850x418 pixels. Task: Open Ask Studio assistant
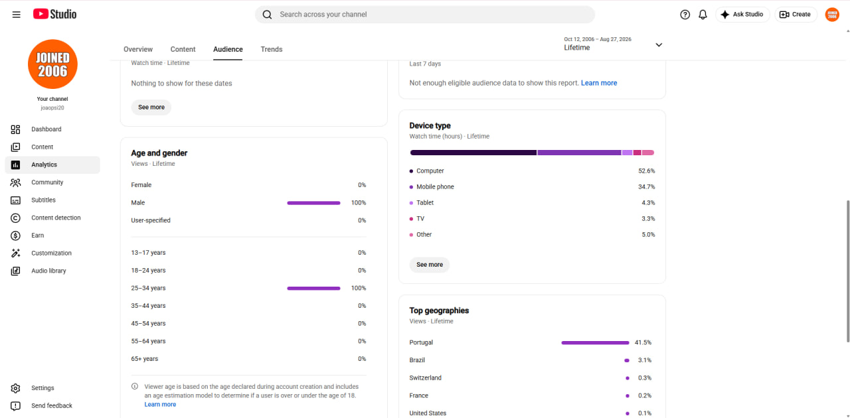point(742,15)
